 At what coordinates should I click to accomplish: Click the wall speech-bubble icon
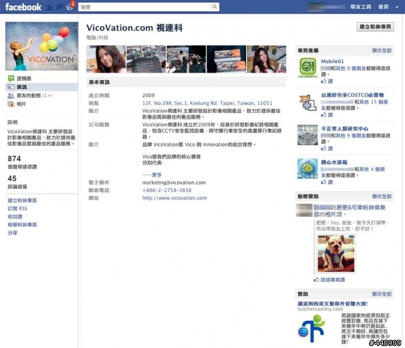[11, 78]
